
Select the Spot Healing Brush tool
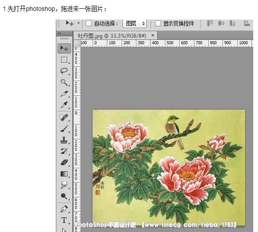[64, 118]
